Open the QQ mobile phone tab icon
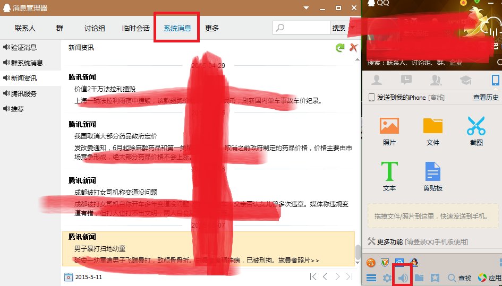Viewport: 502px width, 286px height. tap(496, 80)
